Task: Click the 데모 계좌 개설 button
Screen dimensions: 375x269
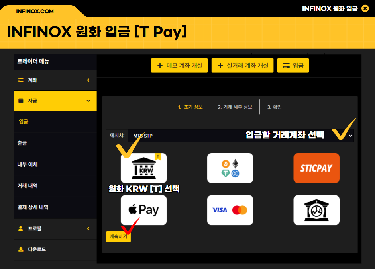Action: click(179, 65)
